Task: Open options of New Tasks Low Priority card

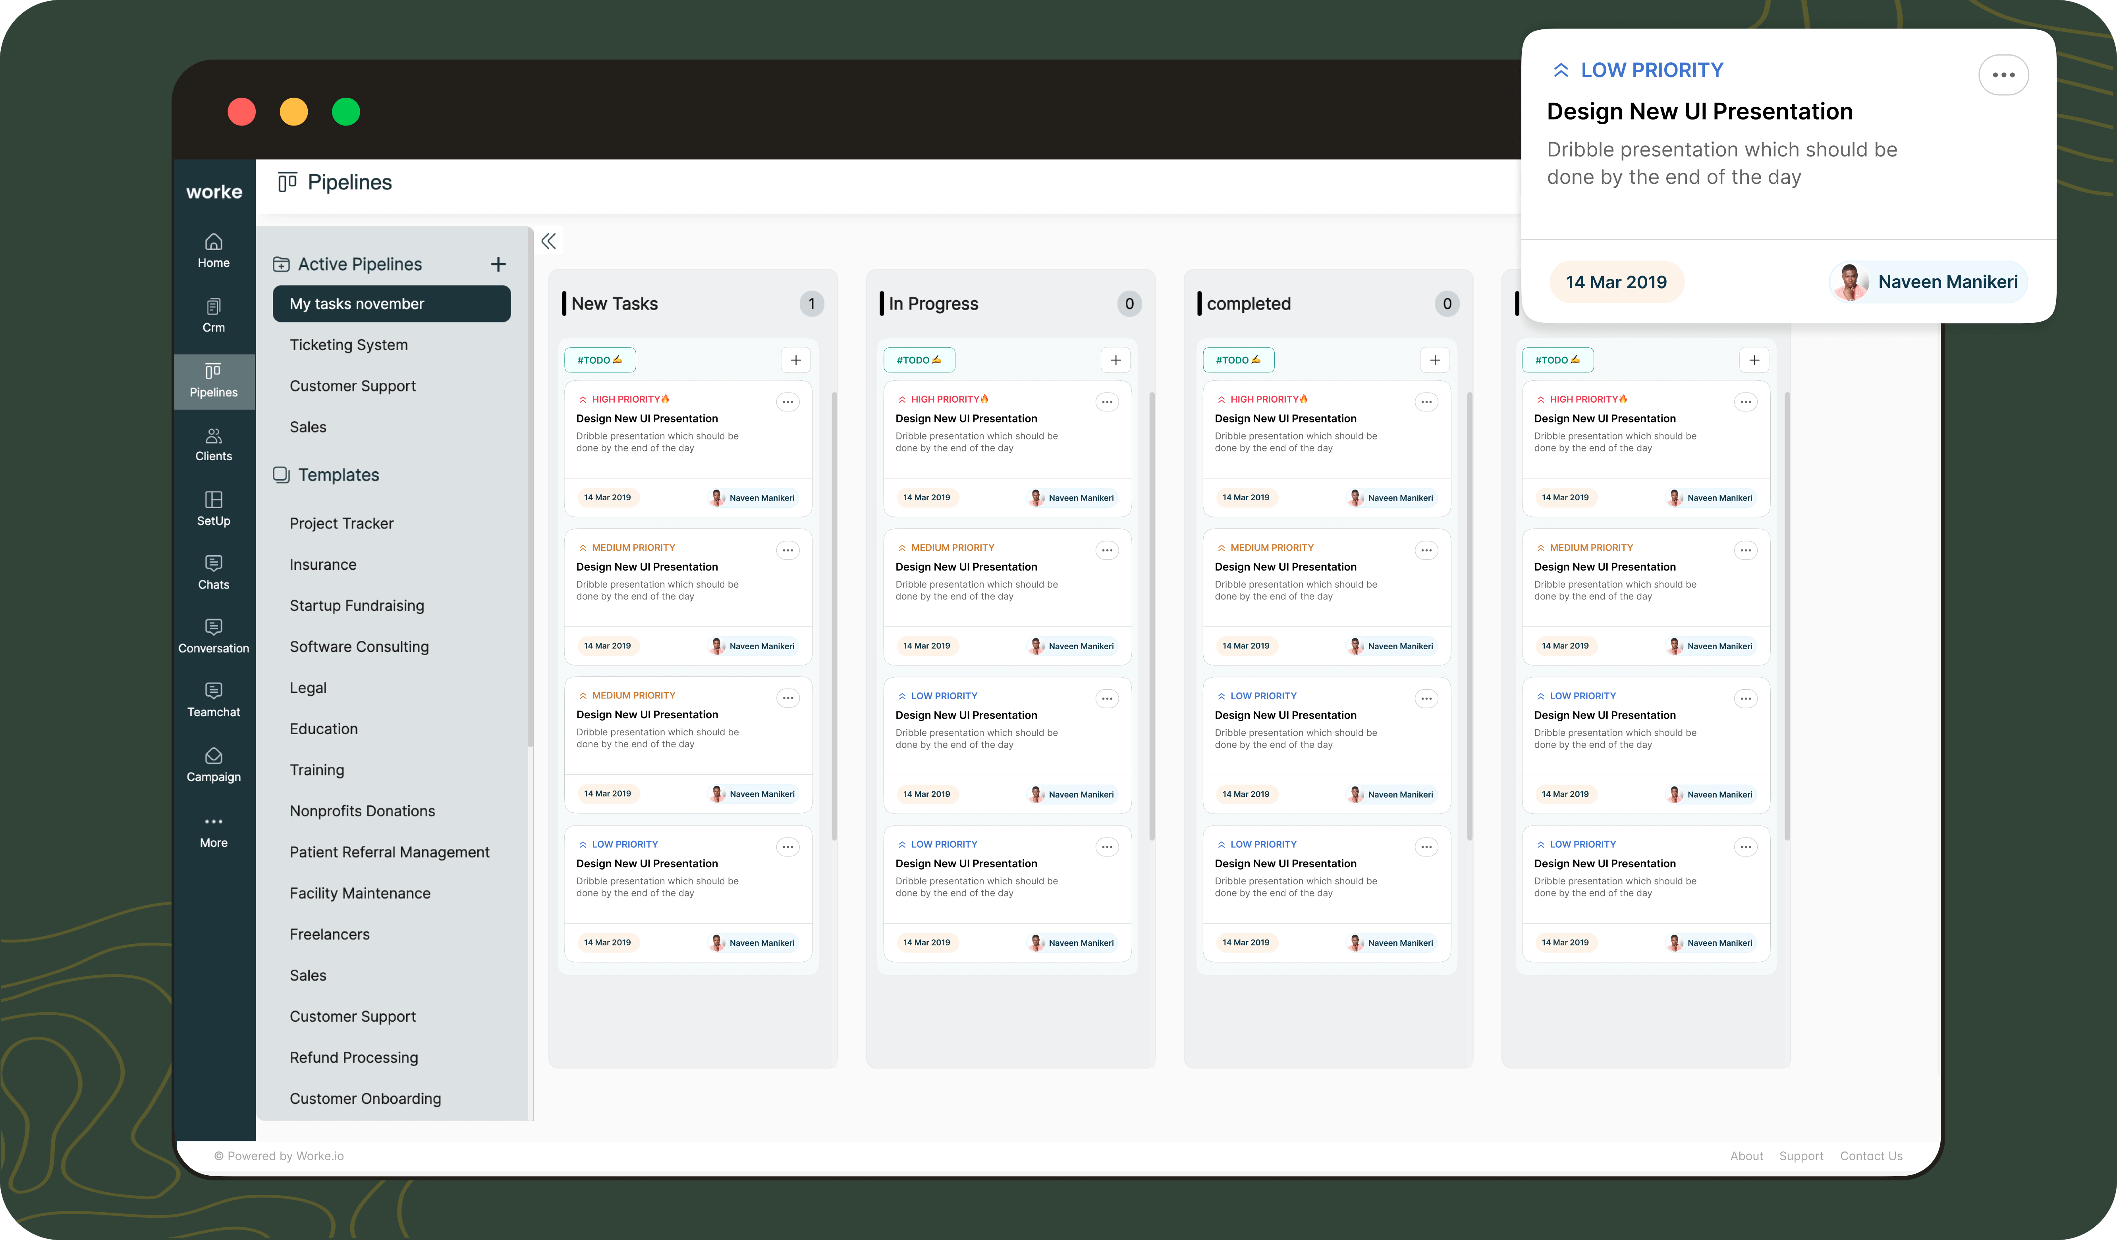Action: 787,847
